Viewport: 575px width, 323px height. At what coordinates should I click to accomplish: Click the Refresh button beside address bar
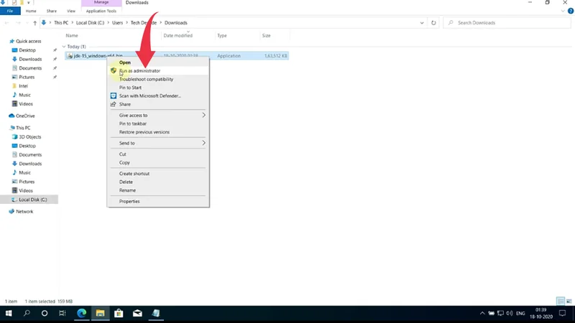coord(433,23)
